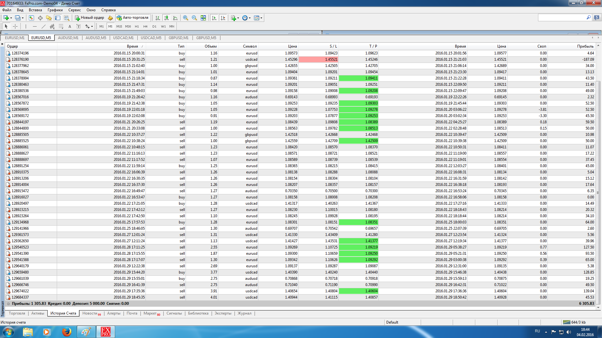Click the Новый ордер button

pos(90,18)
